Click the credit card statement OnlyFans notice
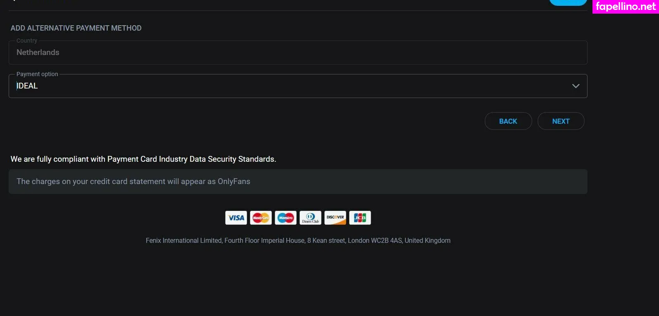This screenshot has width=659, height=316. 298,182
